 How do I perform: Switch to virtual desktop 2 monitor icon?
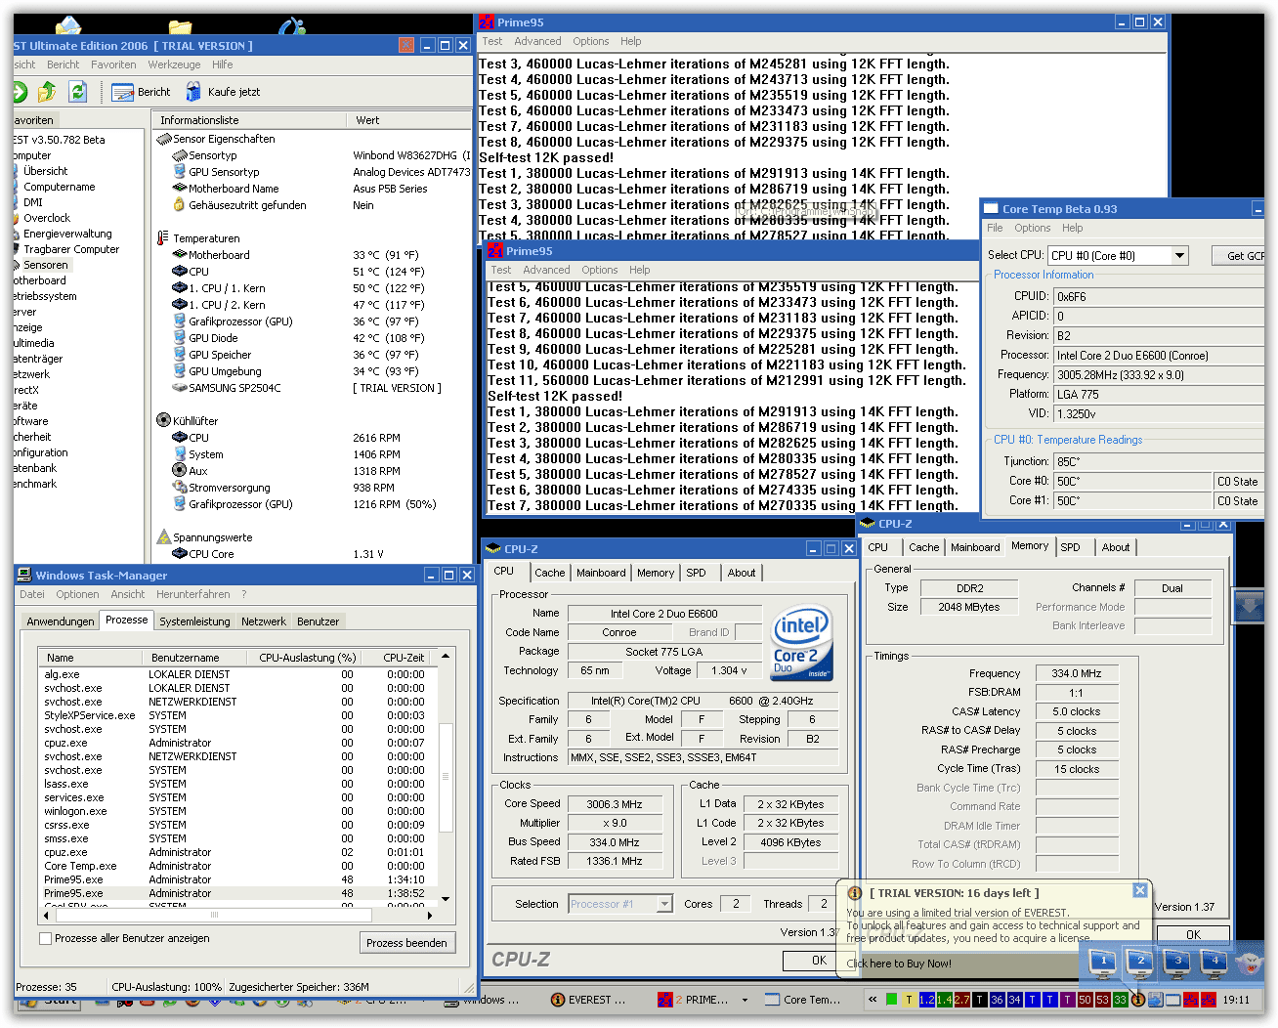point(1140,963)
